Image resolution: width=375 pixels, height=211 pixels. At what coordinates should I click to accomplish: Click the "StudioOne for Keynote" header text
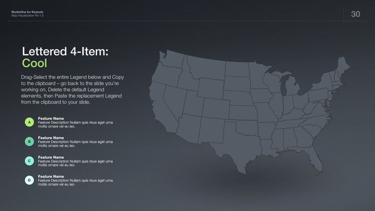coord(27,12)
